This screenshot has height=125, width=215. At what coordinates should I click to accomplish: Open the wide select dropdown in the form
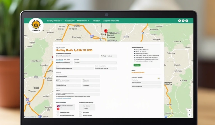[95, 62]
